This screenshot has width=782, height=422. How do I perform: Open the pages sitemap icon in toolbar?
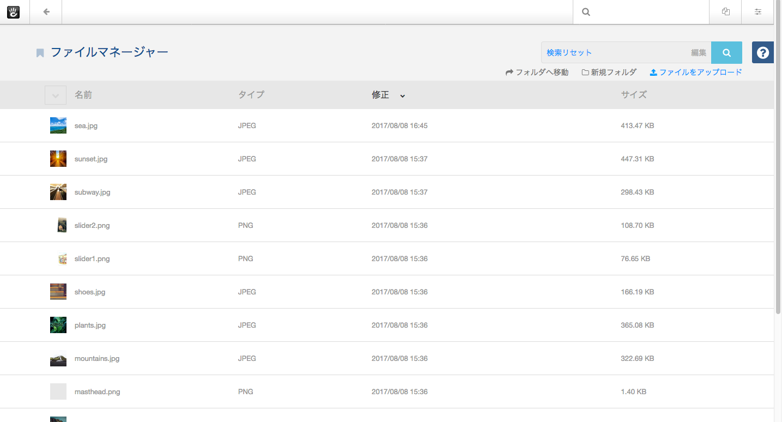click(725, 12)
